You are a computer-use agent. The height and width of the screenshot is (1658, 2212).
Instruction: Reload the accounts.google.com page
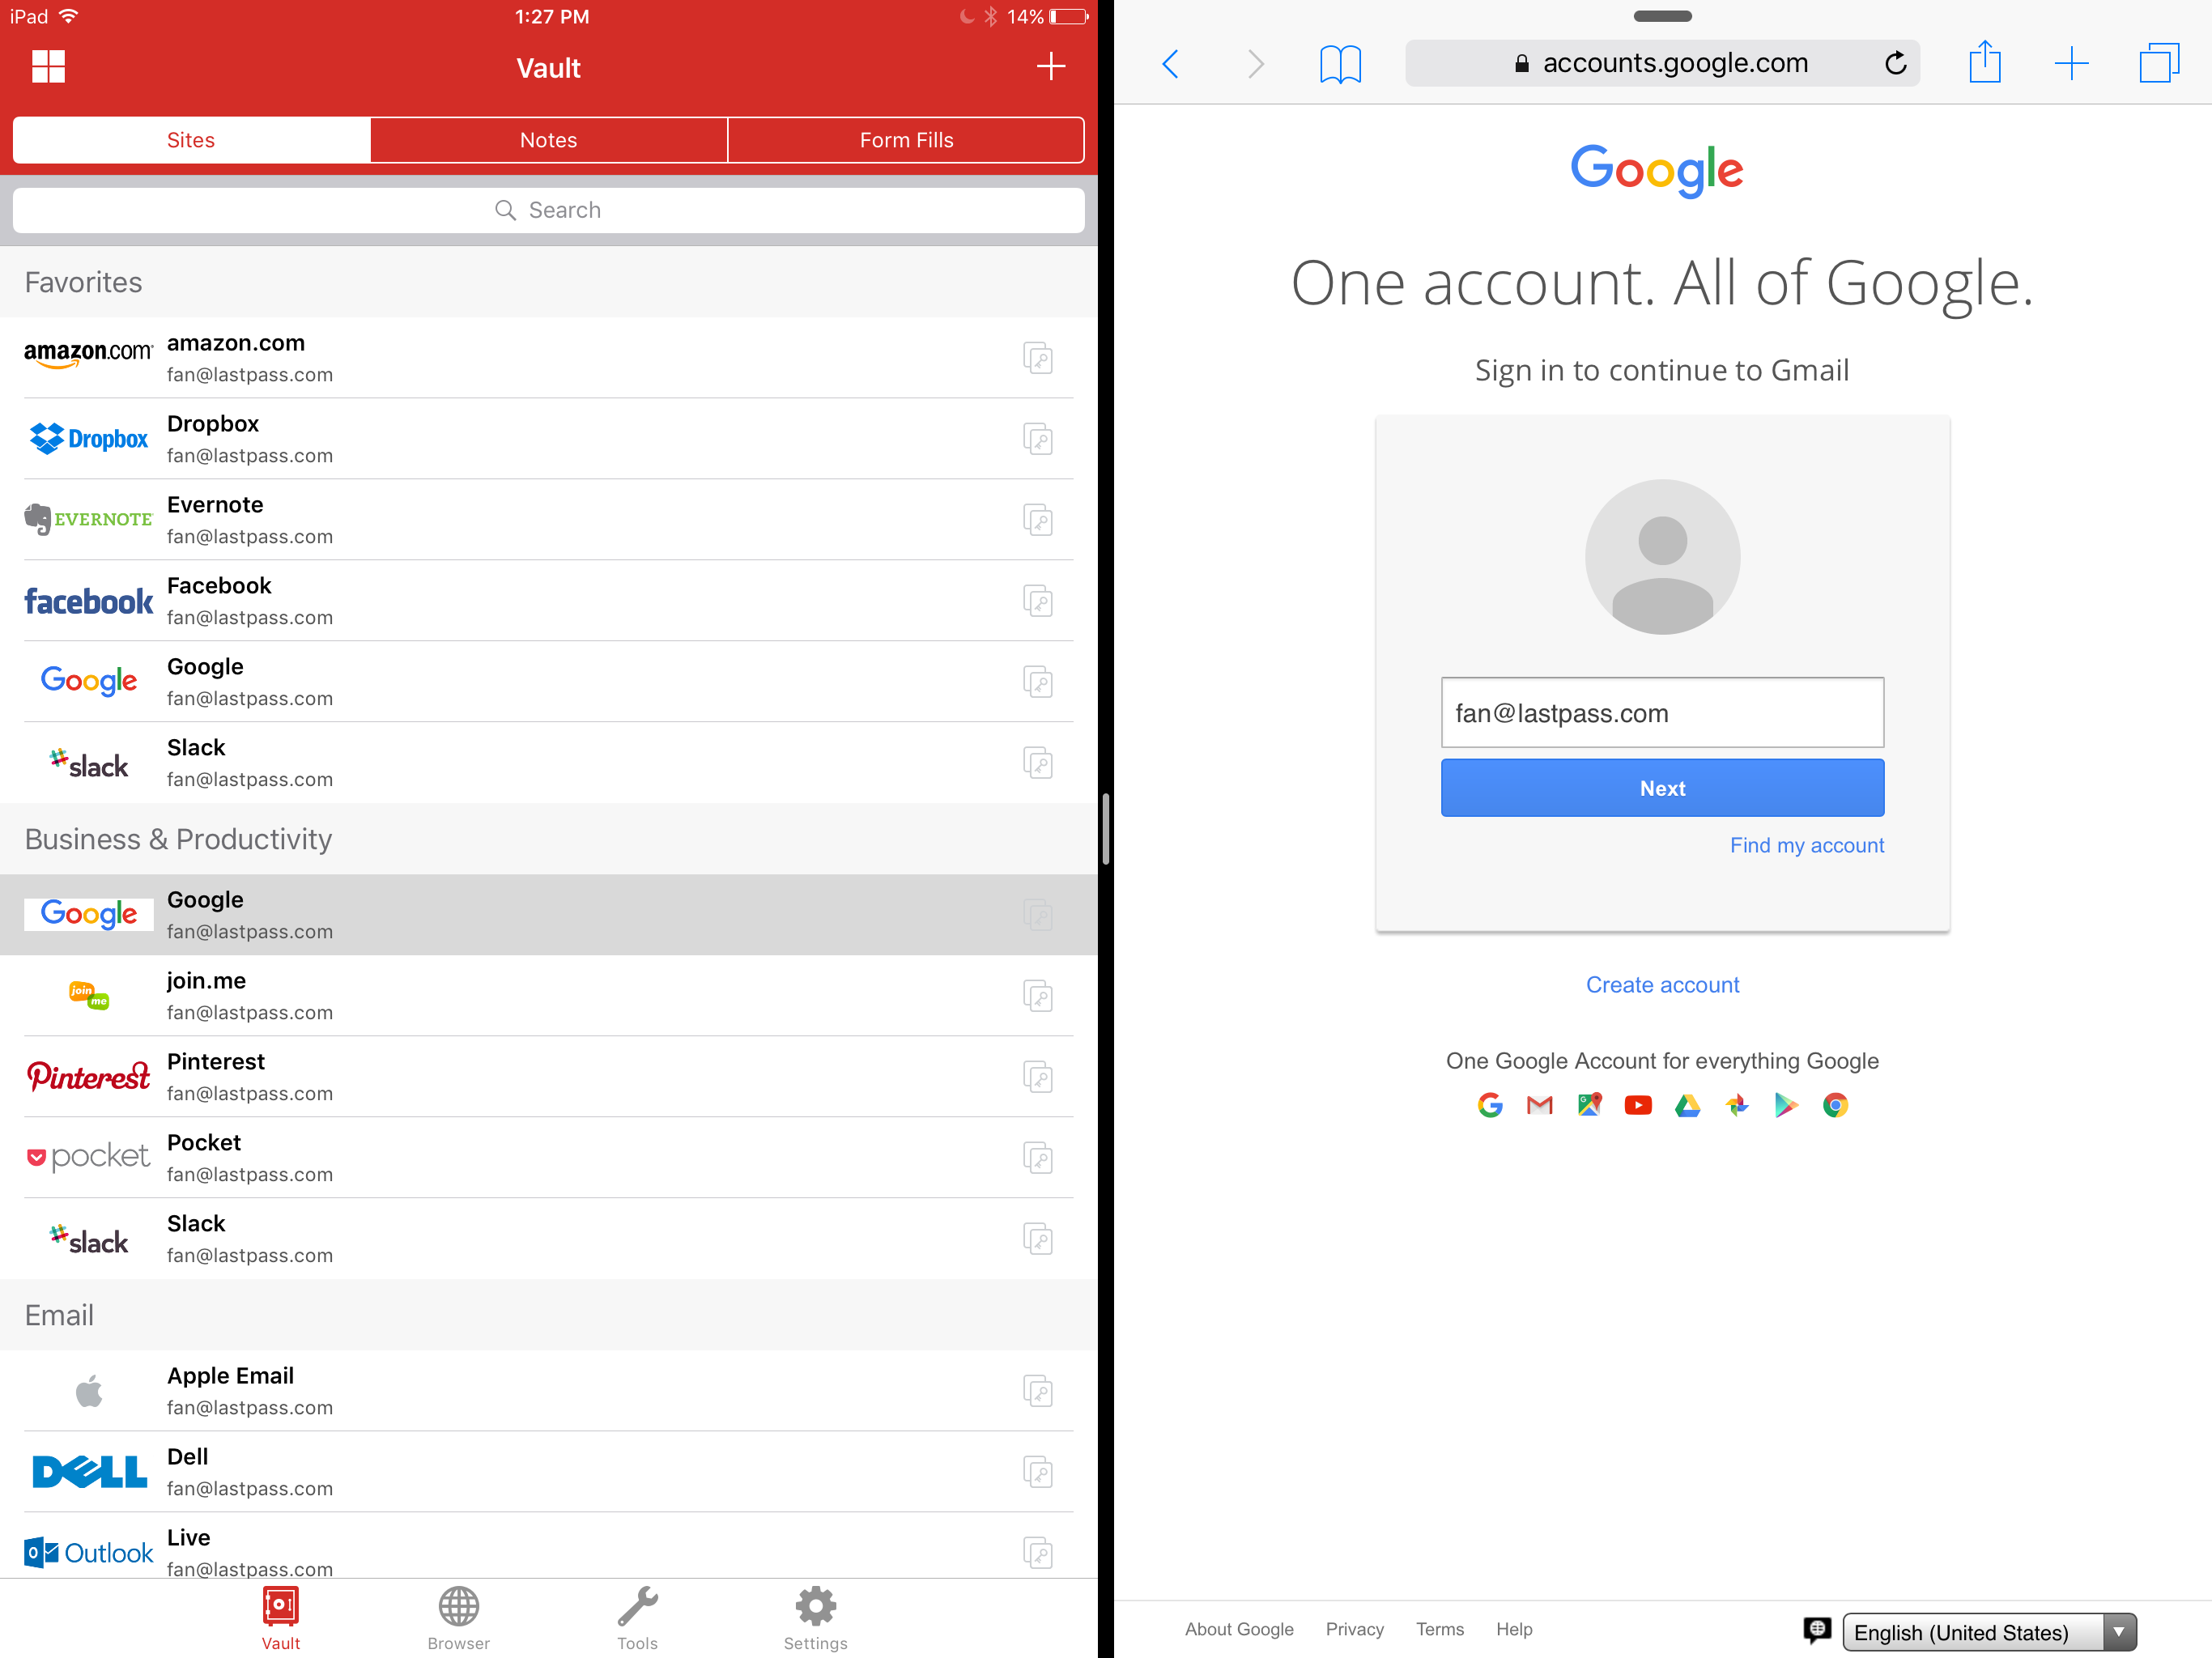point(1896,64)
